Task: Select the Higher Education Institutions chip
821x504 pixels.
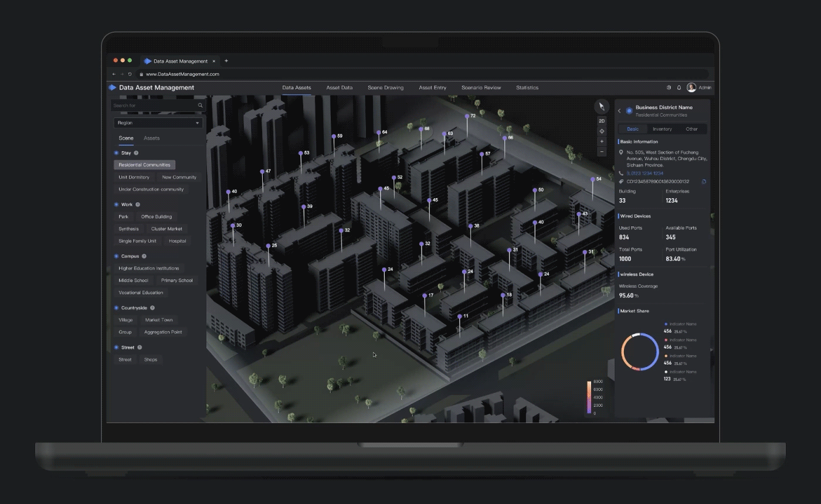Action: pyautogui.click(x=149, y=268)
